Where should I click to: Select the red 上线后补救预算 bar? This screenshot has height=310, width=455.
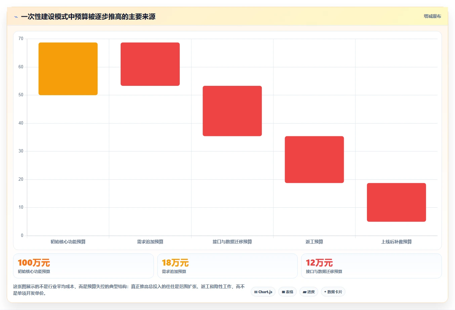(x=397, y=202)
